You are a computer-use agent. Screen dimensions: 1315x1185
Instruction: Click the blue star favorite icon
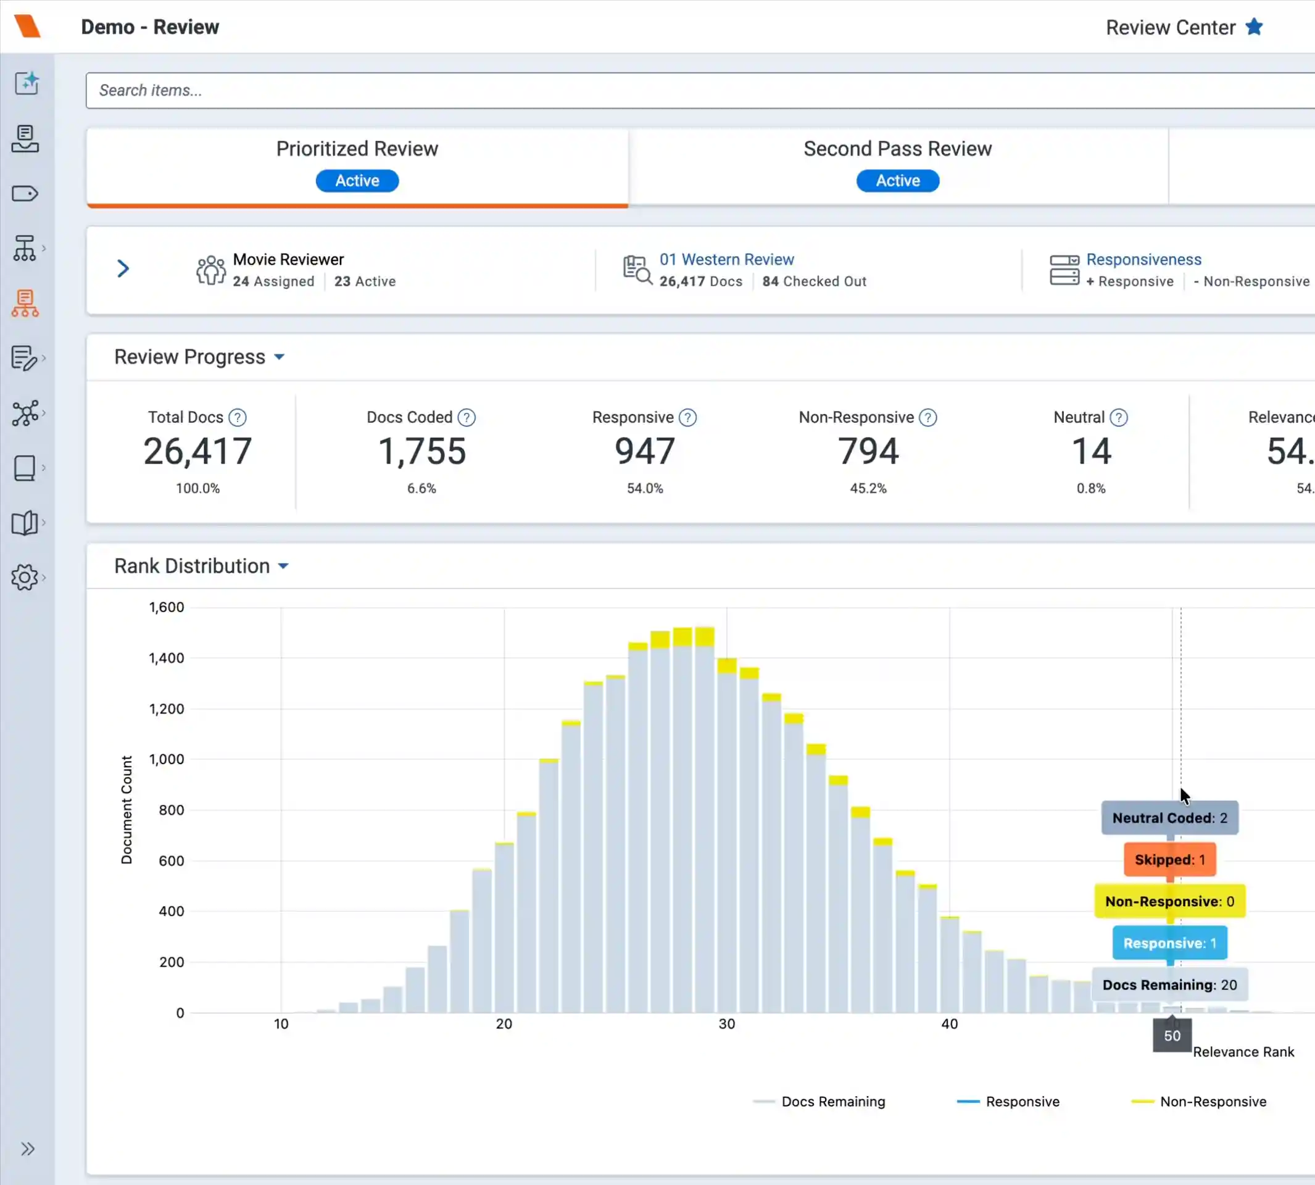[x=1254, y=27]
